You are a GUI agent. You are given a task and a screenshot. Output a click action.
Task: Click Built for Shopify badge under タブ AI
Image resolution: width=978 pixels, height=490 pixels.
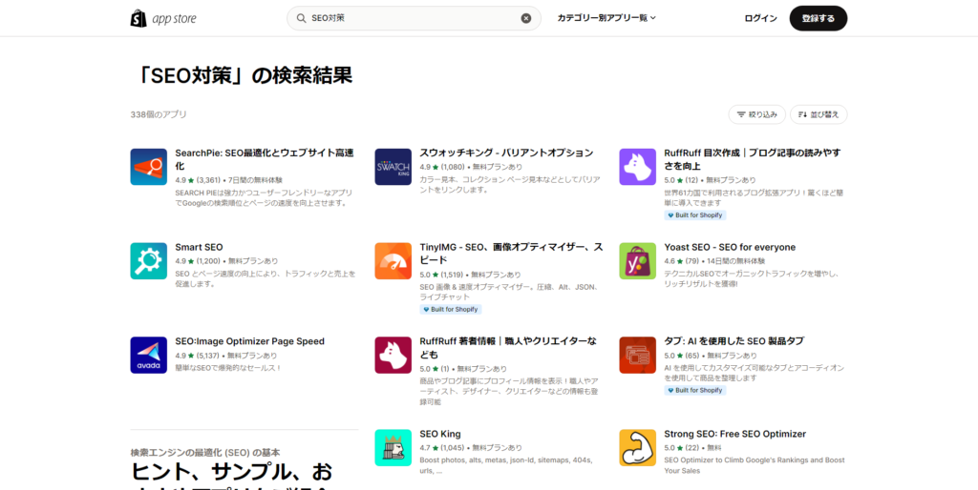[x=695, y=391]
